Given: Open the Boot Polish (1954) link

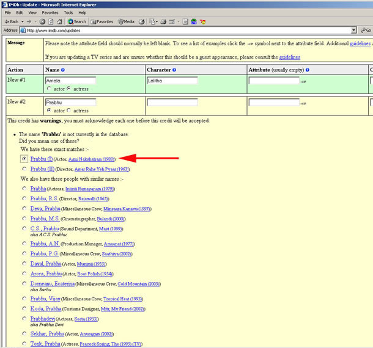Looking at the screenshot, I should click(95, 274).
